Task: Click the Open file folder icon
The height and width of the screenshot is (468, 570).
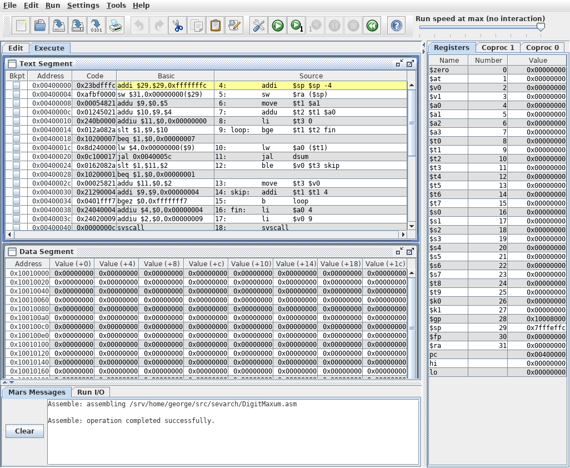Action: pos(39,26)
